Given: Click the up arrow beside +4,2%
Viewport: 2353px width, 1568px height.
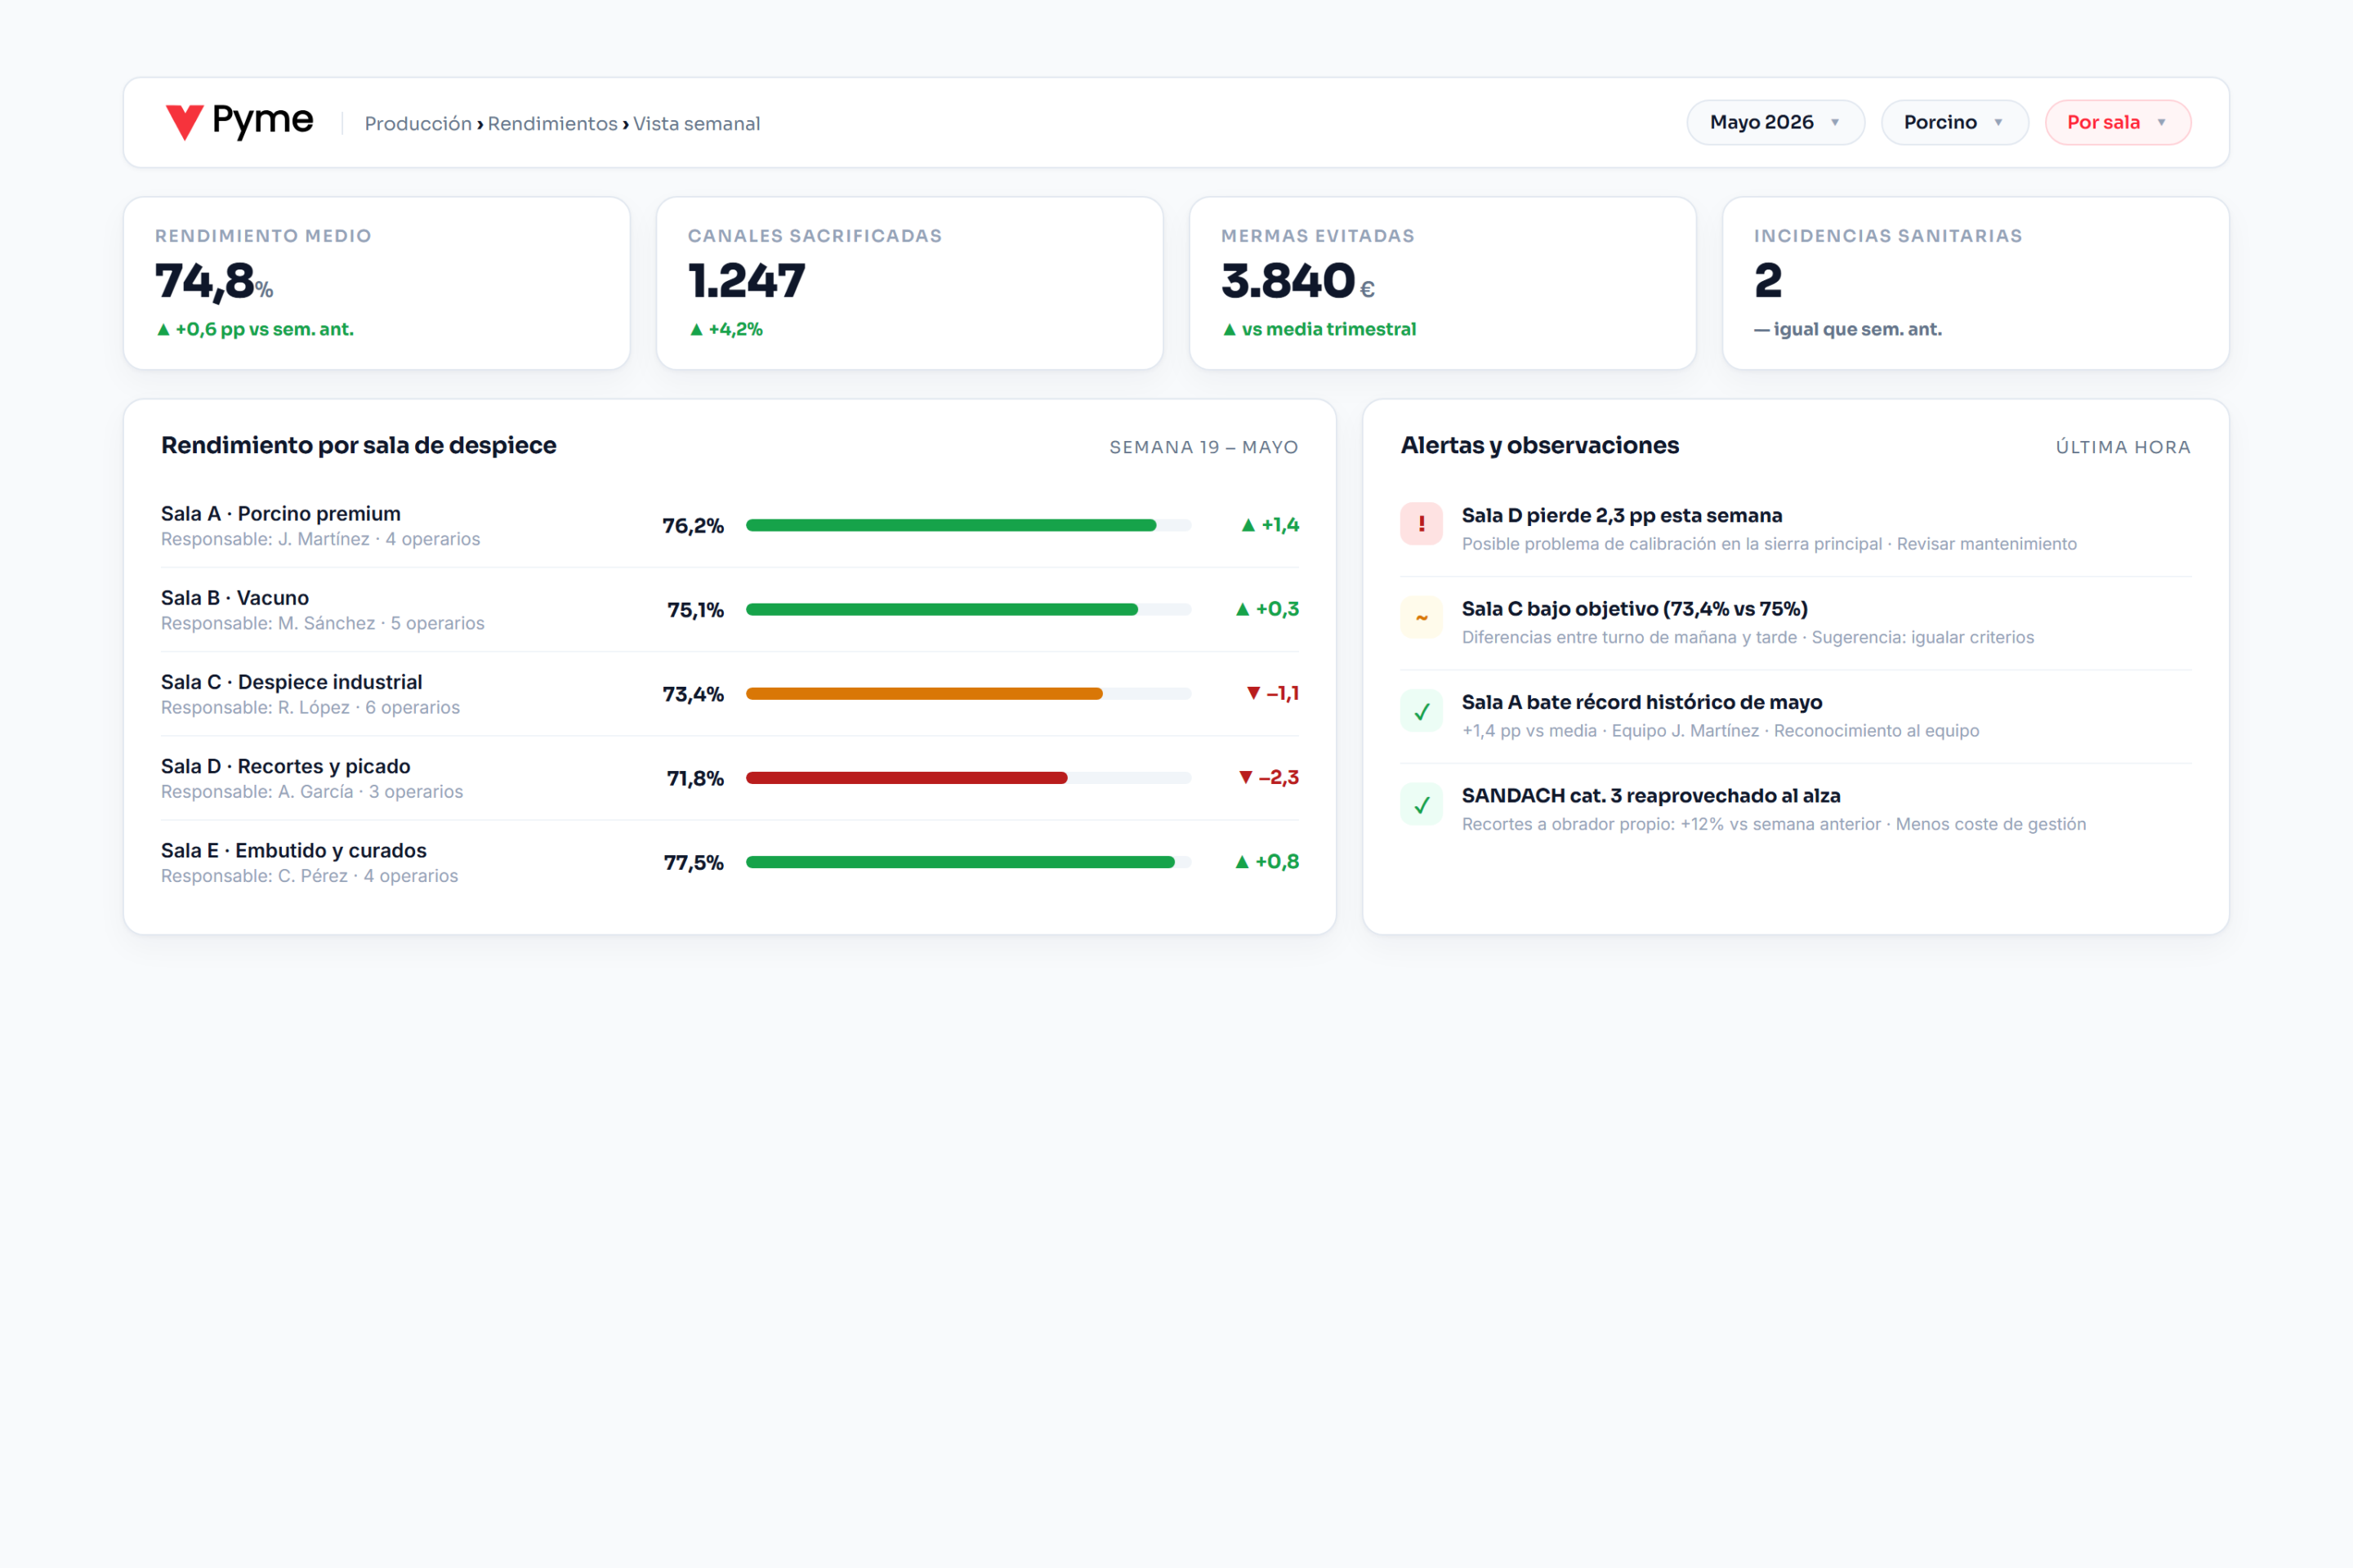Looking at the screenshot, I should [696, 329].
